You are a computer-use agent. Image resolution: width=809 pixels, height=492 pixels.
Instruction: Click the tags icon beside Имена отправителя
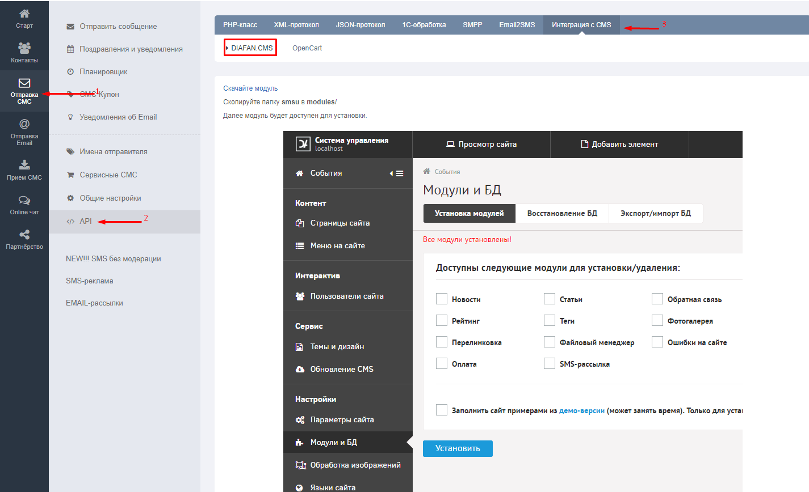[x=70, y=152]
